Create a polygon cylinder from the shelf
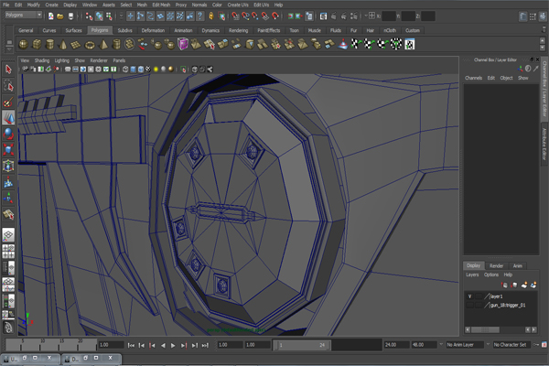Screen dimensions: 549x366 coord(49,45)
